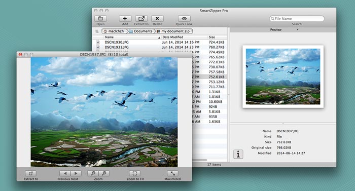This screenshot has height=191, width=355.
Task: Click the File Name search field
Action: coord(297,19)
